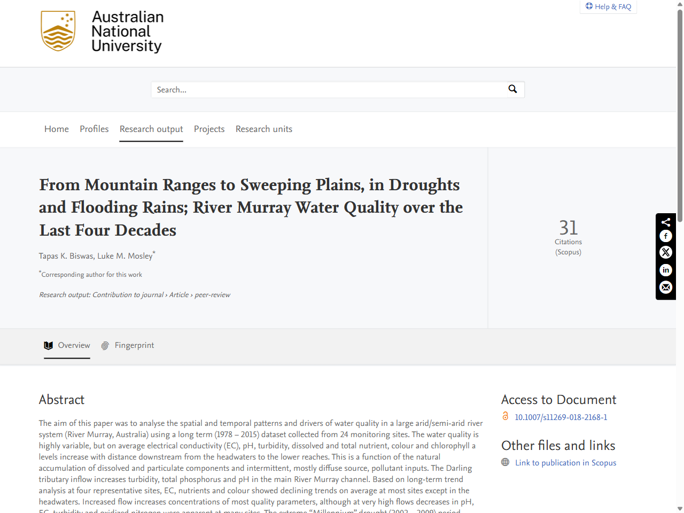Share the article on X
The image size is (684, 513).
click(665, 252)
